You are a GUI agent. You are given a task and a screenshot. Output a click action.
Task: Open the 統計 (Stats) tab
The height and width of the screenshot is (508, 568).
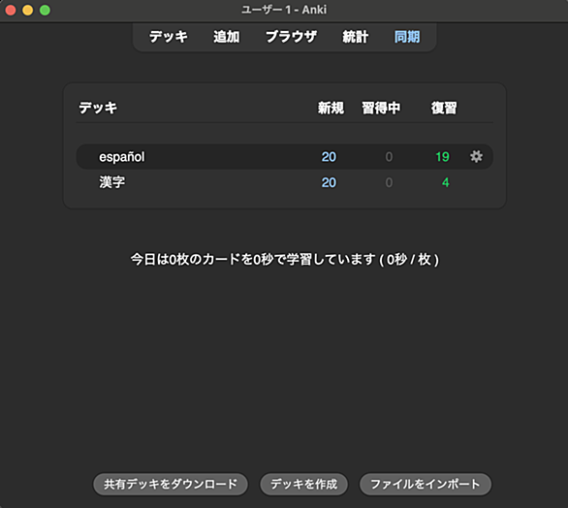(x=356, y=37)
